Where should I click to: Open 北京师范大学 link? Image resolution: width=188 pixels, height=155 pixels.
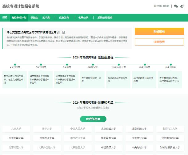(x=16, y=147)
